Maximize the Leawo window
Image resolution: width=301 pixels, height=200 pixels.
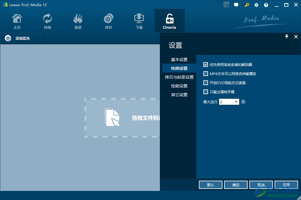(286, 5)
